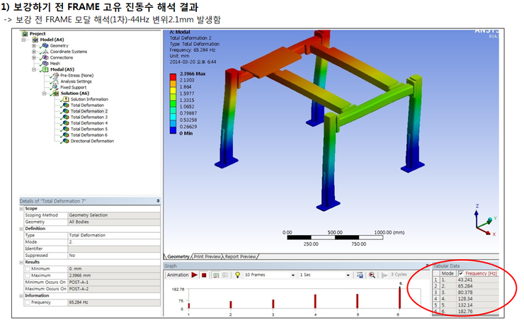This screenshot has width=524, height=320.
Task: Collapse the Solution (A6) node
Action: (x=44, y=93)
